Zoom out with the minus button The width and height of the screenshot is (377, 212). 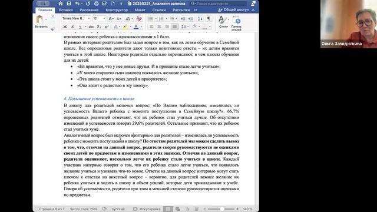204,209
